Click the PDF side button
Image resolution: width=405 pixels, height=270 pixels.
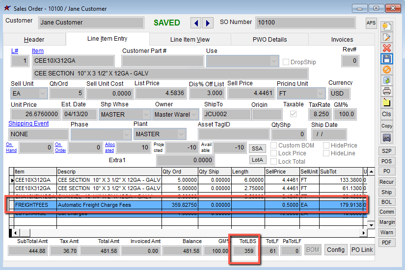pyautogui.click(x=387, y=243)
